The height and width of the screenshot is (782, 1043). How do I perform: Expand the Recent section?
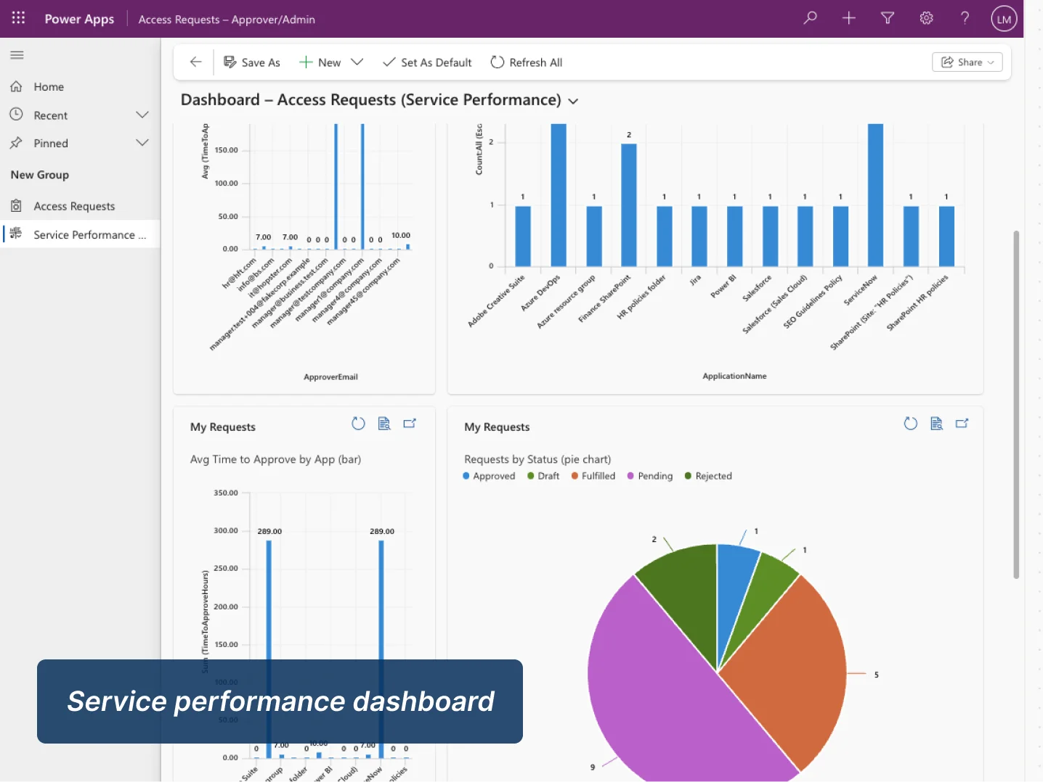tap(142, 114)
